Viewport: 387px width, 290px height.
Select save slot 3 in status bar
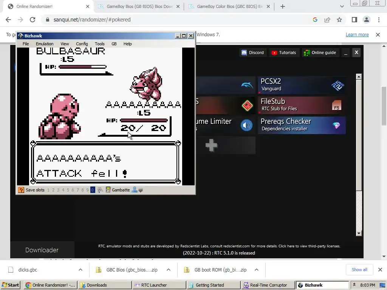tap(58, 190)
